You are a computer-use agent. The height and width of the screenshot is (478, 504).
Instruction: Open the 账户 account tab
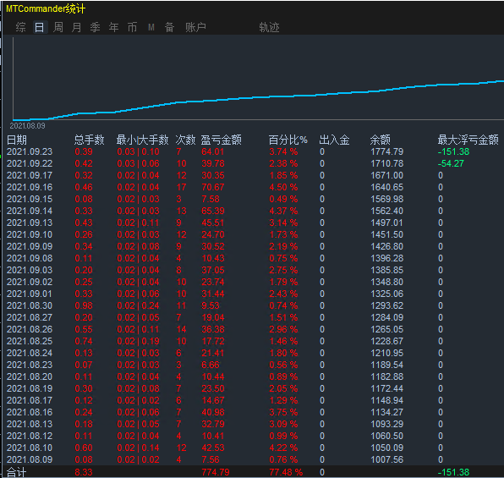point(195,27)
